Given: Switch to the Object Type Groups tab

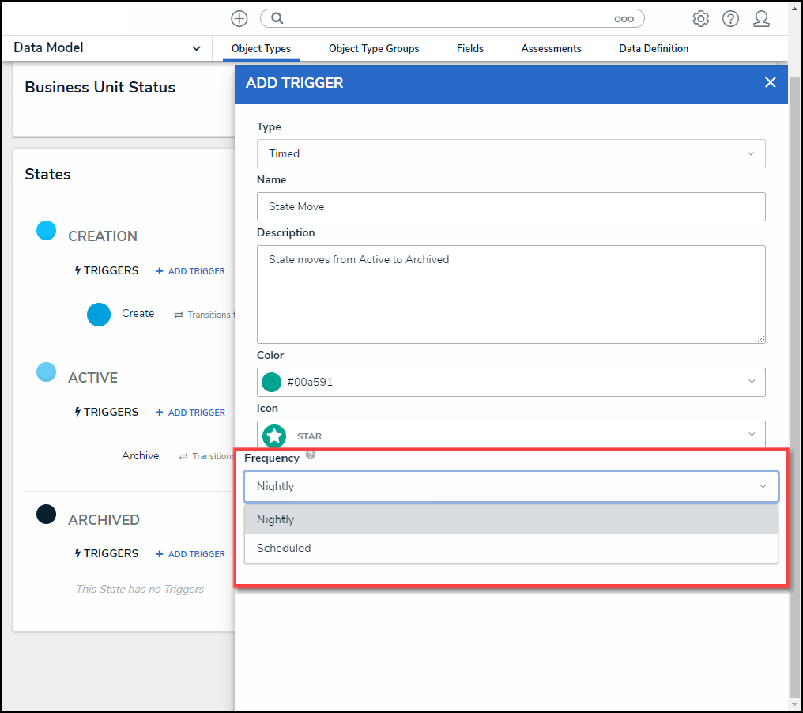Looking at the screenshot, I should click(374, 49).
